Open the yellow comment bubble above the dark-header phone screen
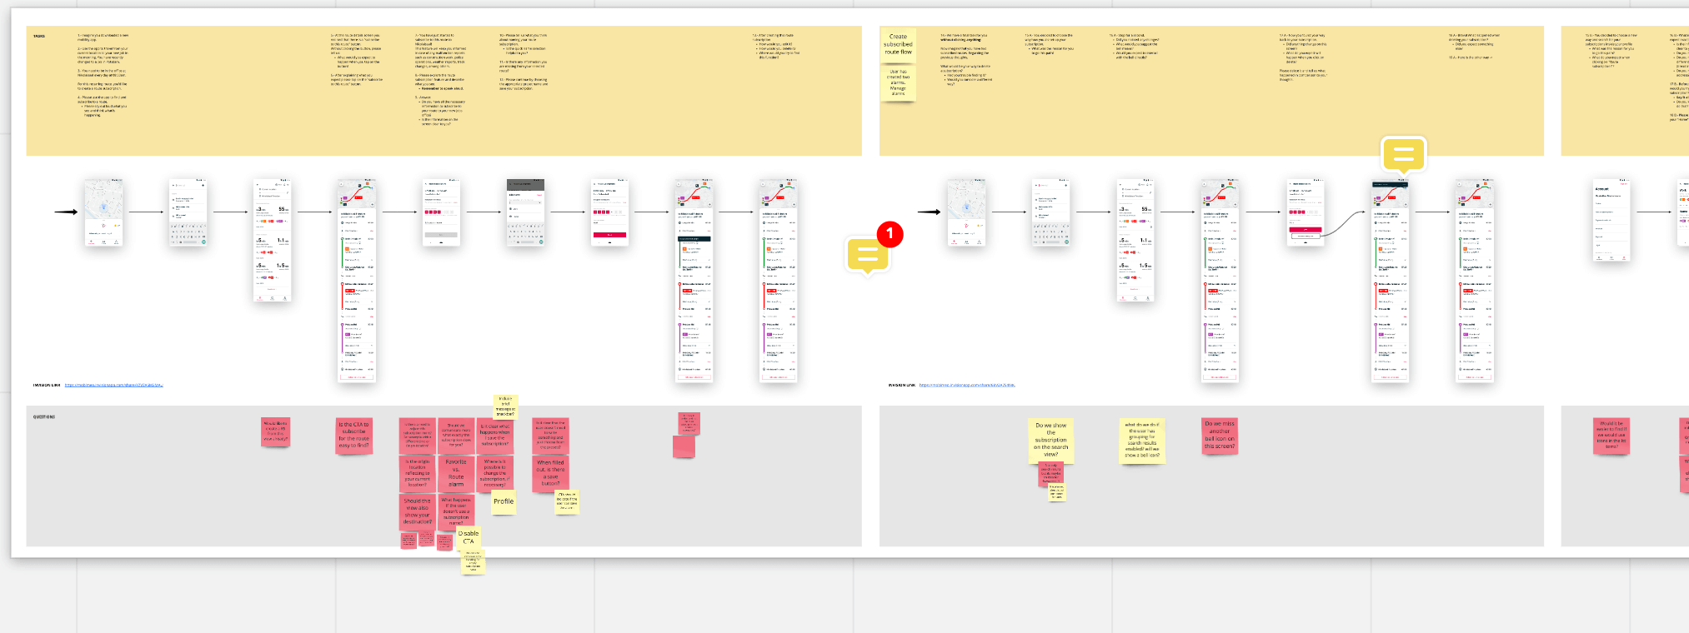Screen dimensions: 1689x633 [1403, 154]
